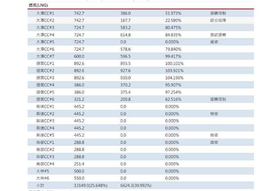
Task: Click the 部分故障 remark for 大潭CC#2
Action: click(x=218, y=20)
